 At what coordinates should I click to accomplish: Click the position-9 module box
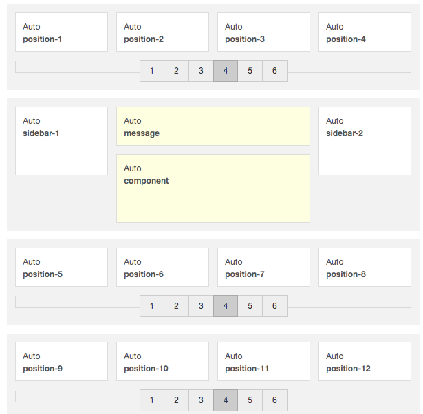coord(61,362)
